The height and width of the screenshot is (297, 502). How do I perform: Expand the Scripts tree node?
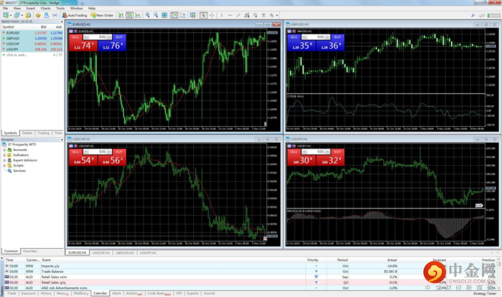(4, 166)
